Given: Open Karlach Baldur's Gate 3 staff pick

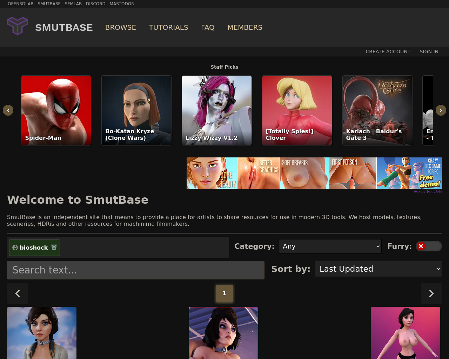Looking at the screenshot, I should coord(377,110).
